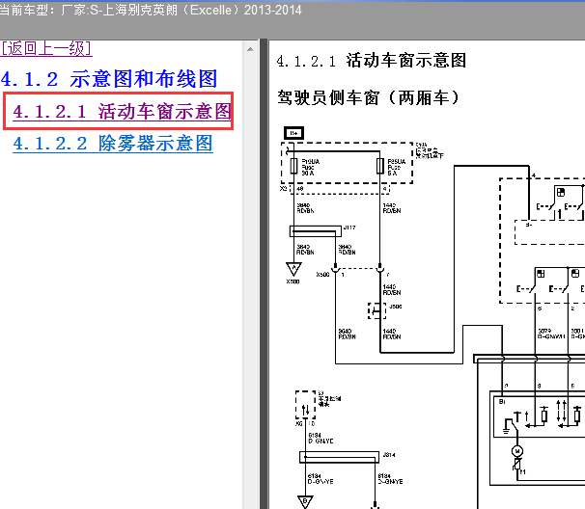Click the 当前车型 vehicle header text

tap(151, 10)
